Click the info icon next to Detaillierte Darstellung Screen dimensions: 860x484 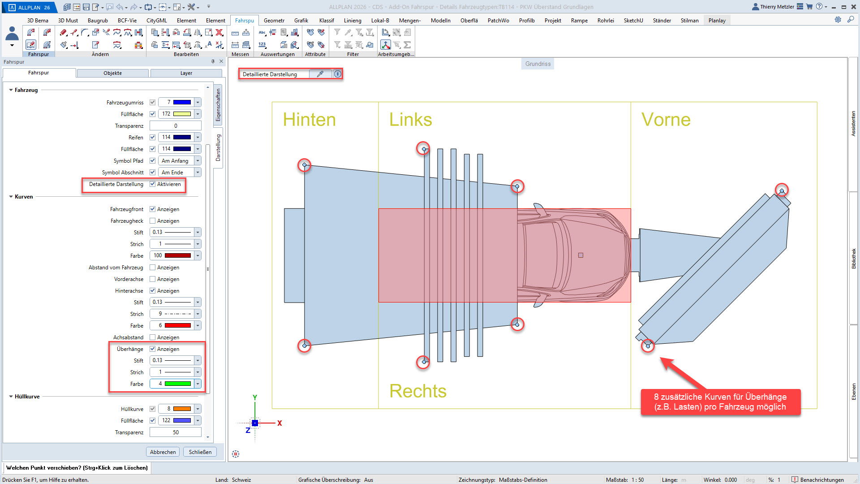coord(338,74)
